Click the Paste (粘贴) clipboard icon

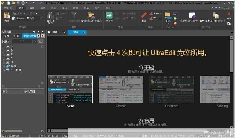point(7,15)
